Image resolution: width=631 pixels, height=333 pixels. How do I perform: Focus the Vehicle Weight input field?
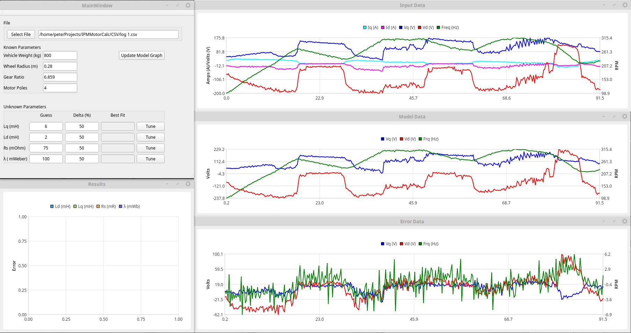click(x=60, y=56)
